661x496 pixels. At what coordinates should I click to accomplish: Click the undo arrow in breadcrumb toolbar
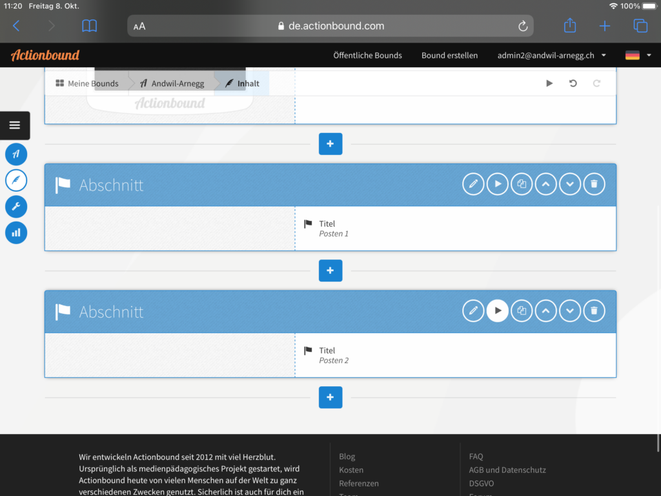573,83
